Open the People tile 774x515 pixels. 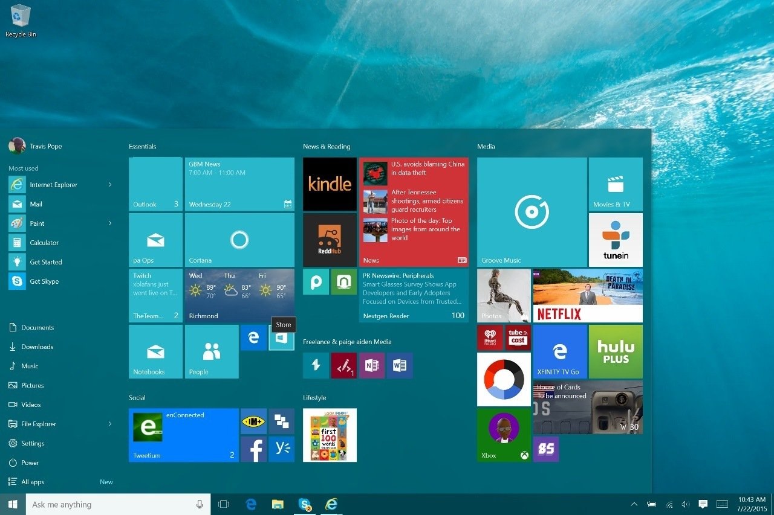click(x=212, y=351)
